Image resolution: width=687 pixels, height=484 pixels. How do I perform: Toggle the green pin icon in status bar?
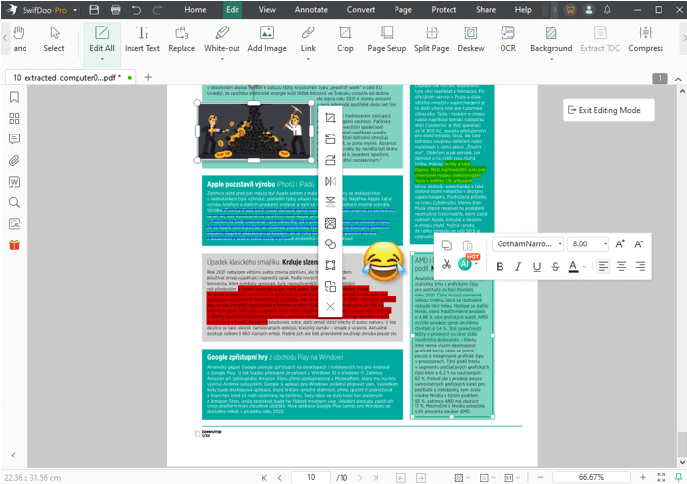pos(678,477)
